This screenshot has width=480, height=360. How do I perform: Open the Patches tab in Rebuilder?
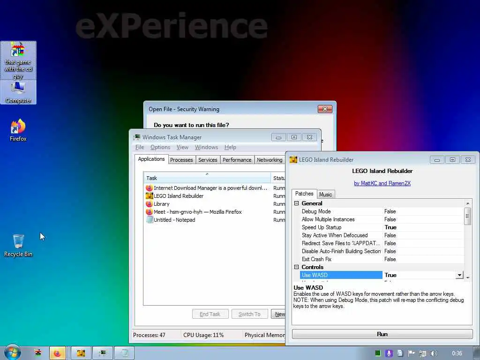coord(304,194)
